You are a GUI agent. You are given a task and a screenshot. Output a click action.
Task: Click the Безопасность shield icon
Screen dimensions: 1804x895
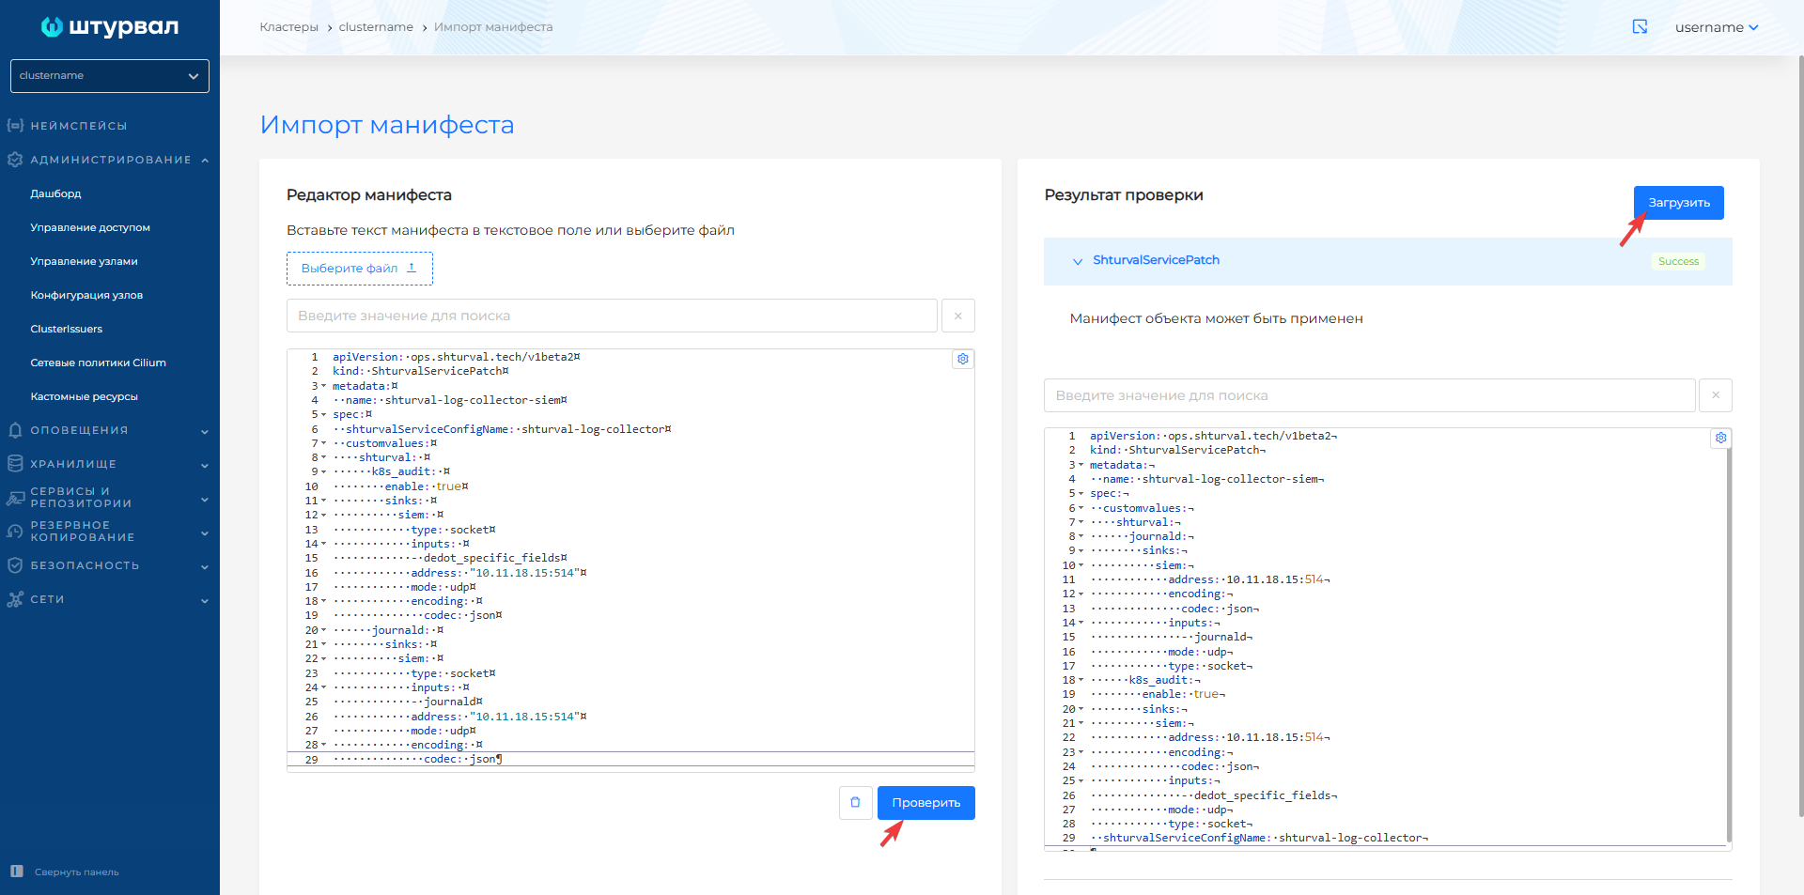15,565
